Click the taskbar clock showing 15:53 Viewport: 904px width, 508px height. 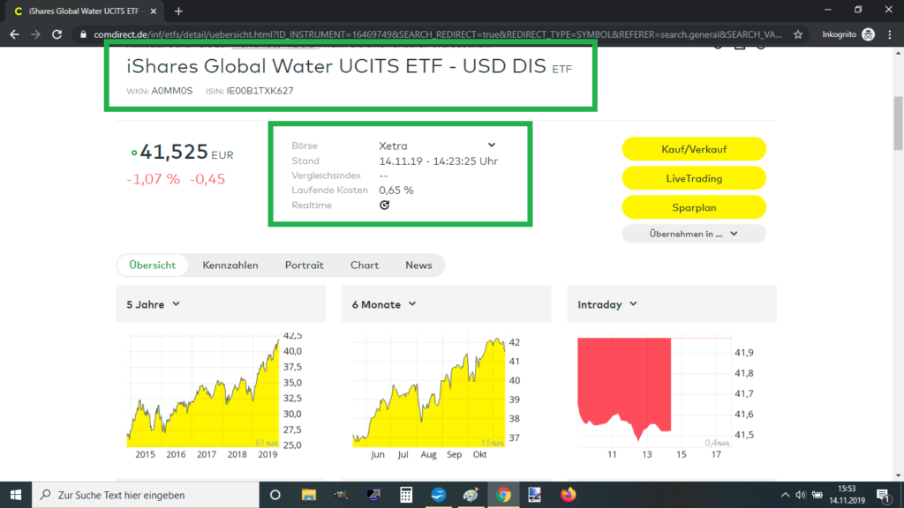click(x=847, y=495)
